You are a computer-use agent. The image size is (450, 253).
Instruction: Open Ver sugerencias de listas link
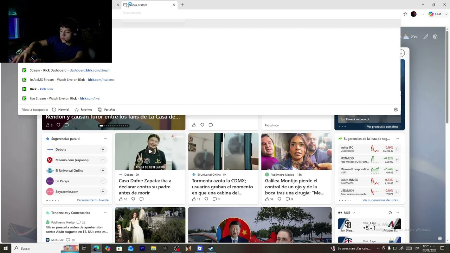tap(381, 200)
